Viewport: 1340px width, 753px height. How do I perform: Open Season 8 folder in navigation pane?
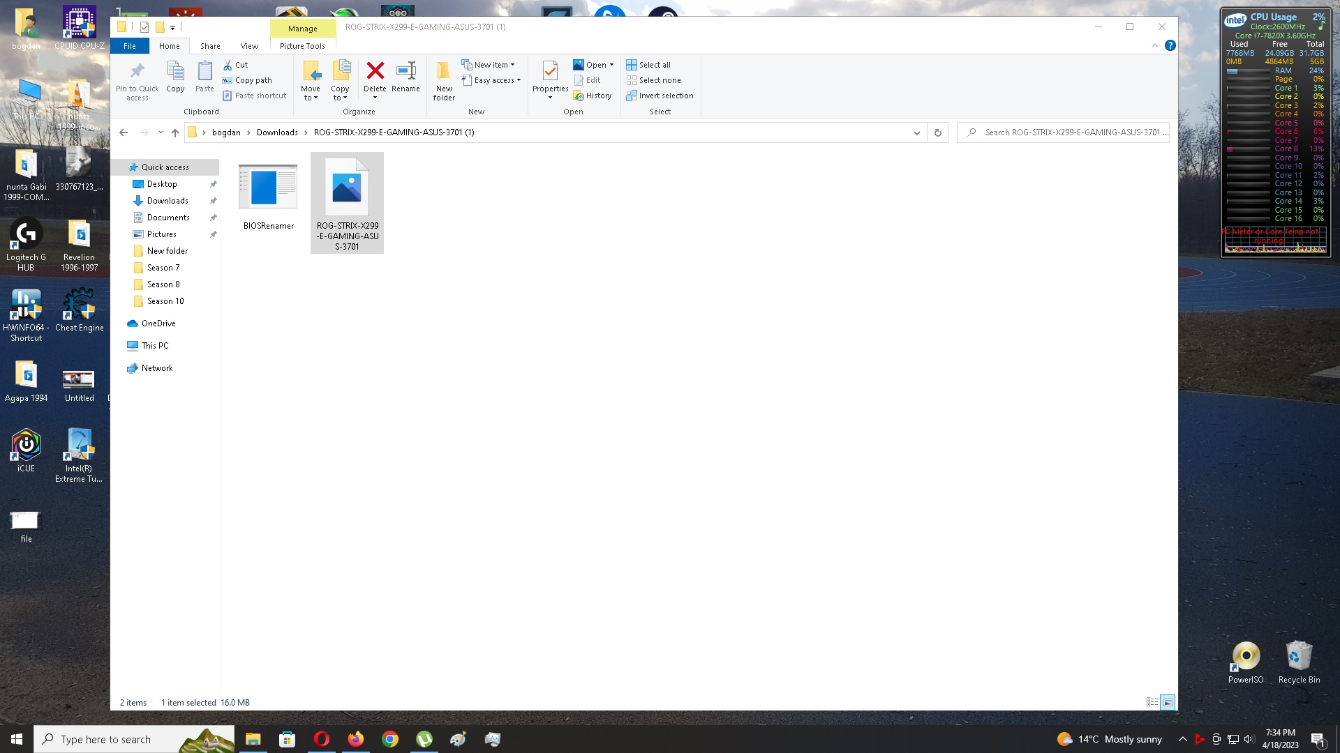click(163, 284)
